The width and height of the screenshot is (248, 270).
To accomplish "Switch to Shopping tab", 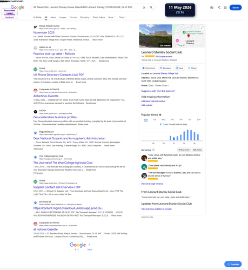I will (x=85, y=17).
